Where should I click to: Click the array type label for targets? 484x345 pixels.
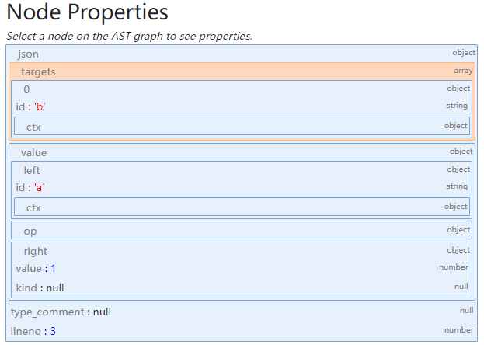[x=463, y=71]
